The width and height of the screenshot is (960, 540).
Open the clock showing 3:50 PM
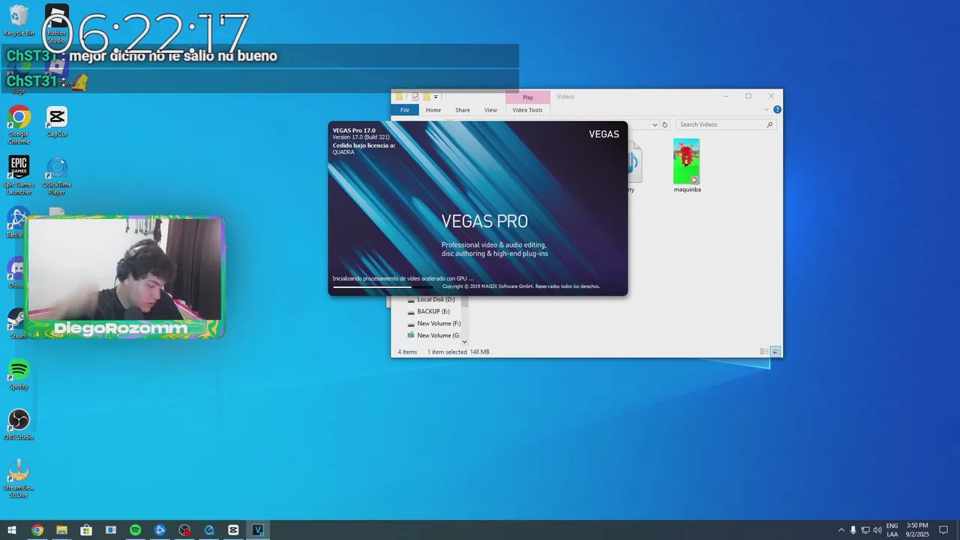pos(917,530)
